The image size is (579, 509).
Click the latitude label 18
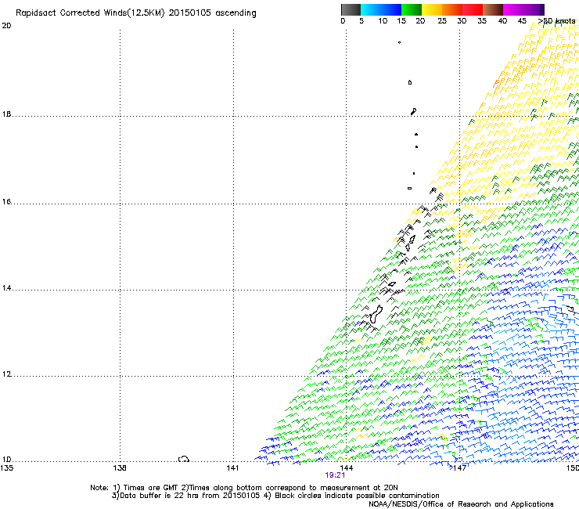point(6,114)
